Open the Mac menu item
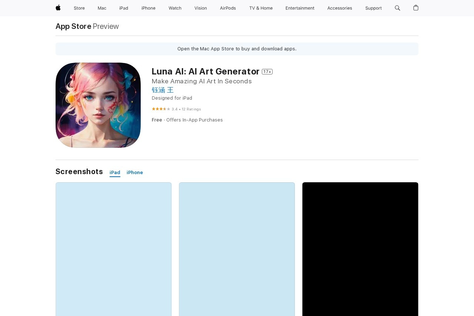This screenshot has height=316, width=474. click(102, 8)
